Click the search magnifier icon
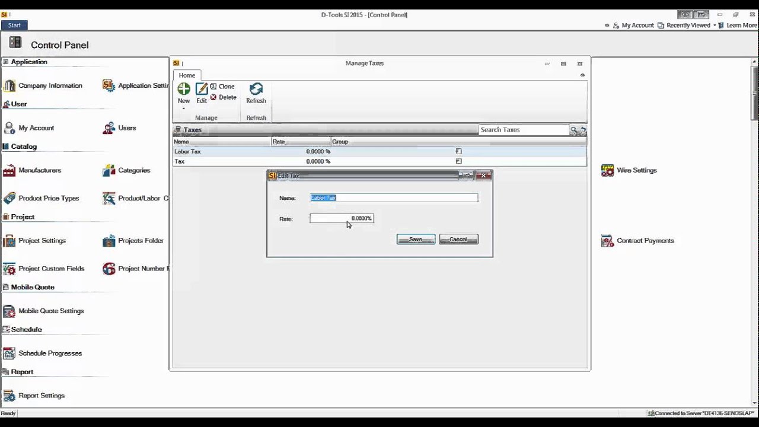 pos(573,130)
